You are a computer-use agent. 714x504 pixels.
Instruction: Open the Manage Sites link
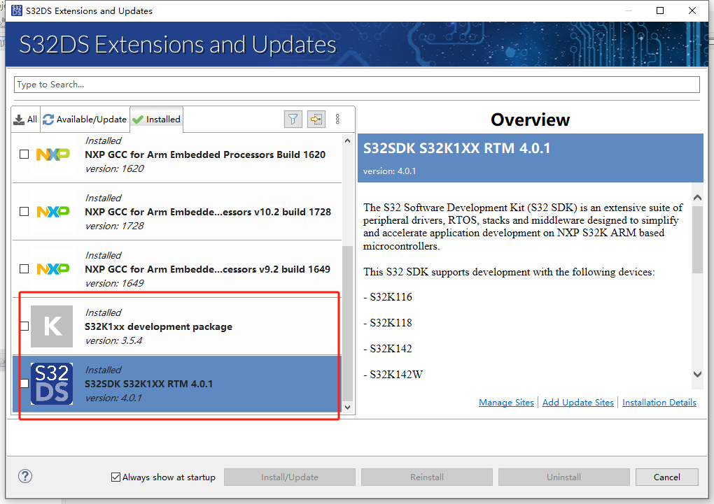[506, 403]
